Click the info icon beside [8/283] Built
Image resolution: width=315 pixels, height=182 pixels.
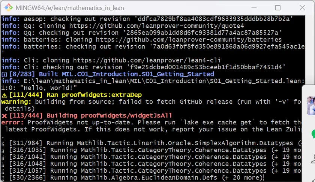(x=4, y=74)
